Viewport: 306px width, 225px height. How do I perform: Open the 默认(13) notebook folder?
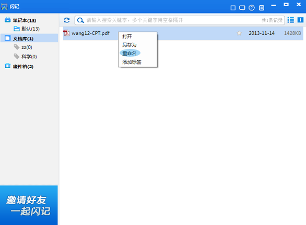(27, 29)
